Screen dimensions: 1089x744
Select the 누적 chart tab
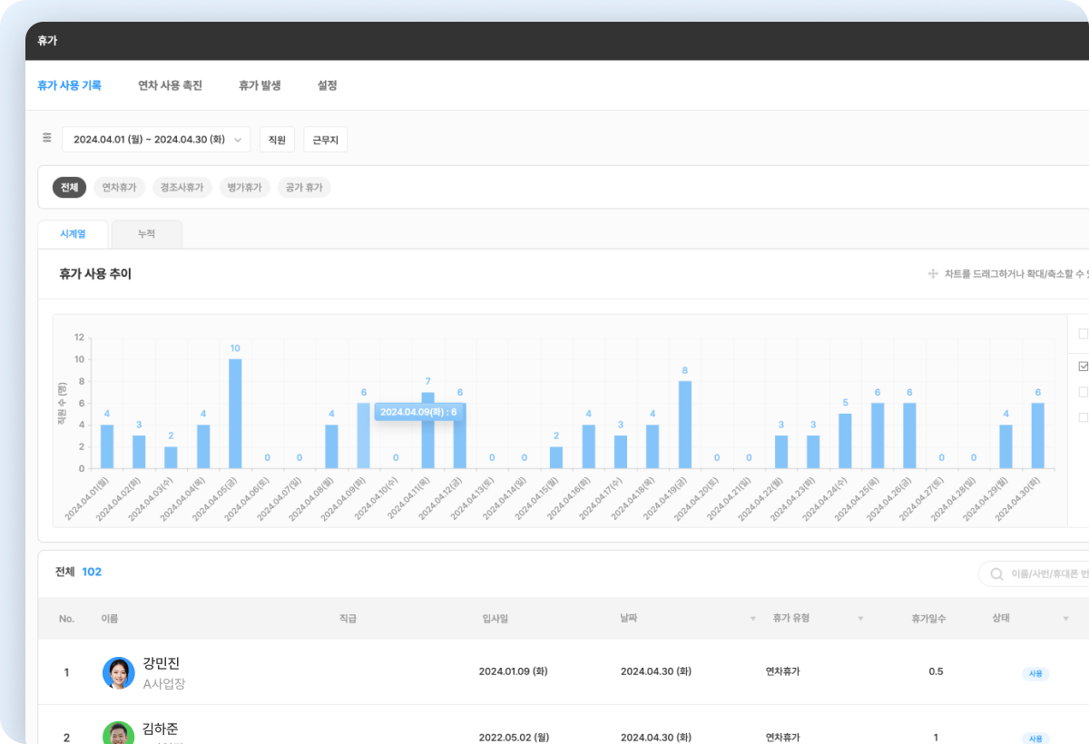pyautogui.click(x=146, y=234)
